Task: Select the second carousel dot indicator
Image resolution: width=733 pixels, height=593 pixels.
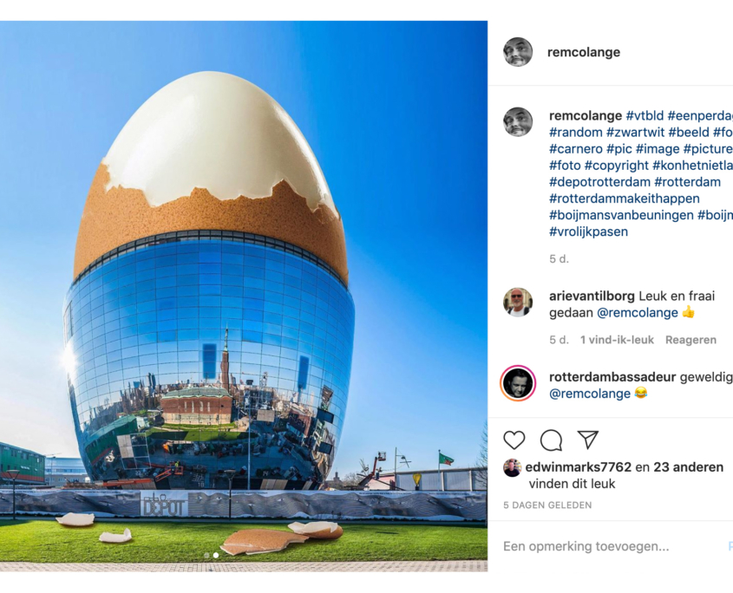Action: 215,555
